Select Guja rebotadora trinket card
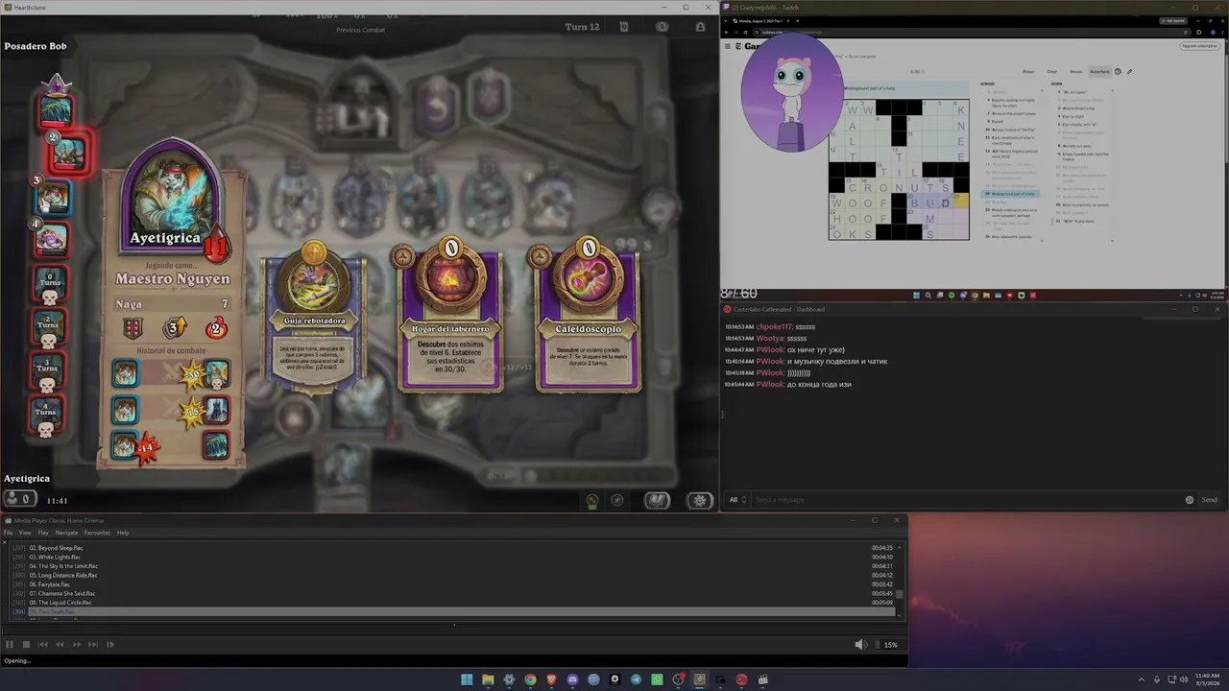The image size is (1229, 691). [x=314, y=318]
